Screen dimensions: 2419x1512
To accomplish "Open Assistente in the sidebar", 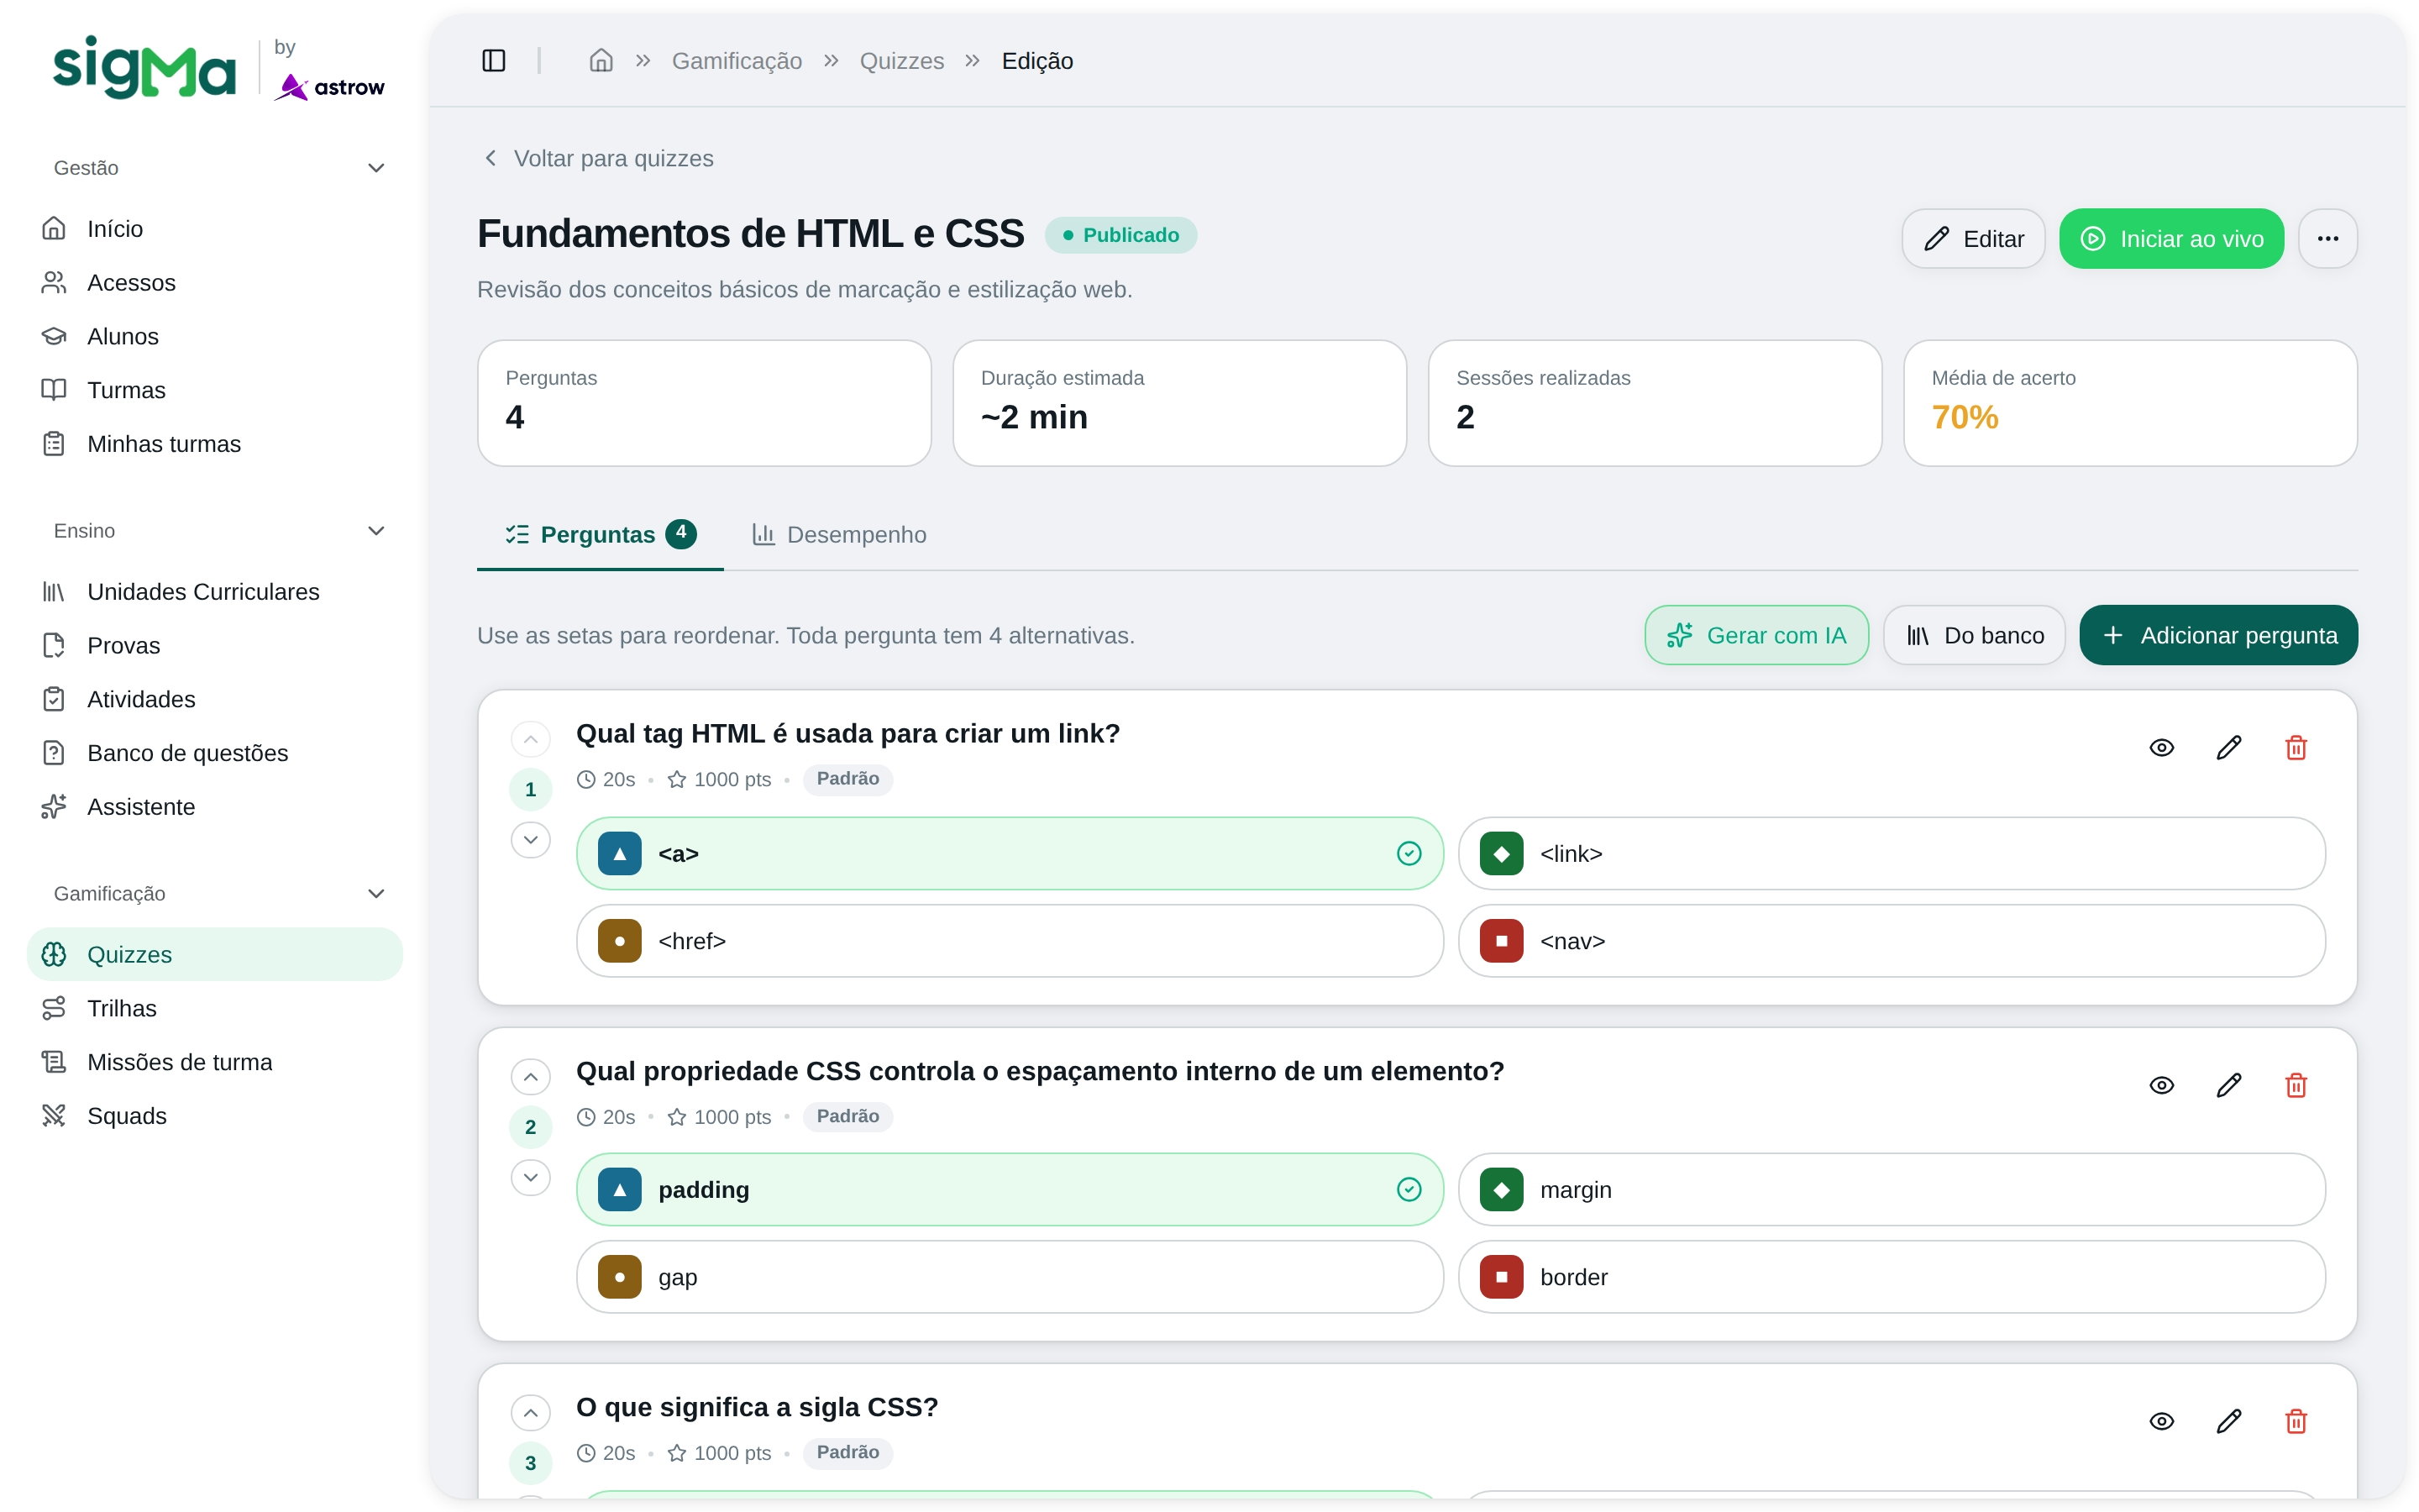I will pyautogui.click(x=215, y=806).
